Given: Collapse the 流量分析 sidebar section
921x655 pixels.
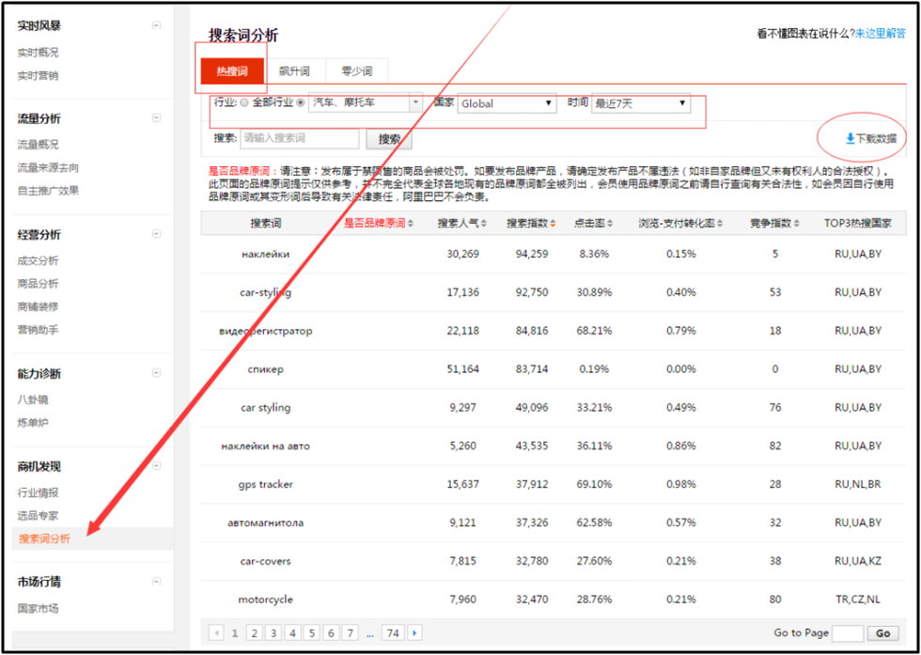Looking at the screenshot, I should [157, 118].
